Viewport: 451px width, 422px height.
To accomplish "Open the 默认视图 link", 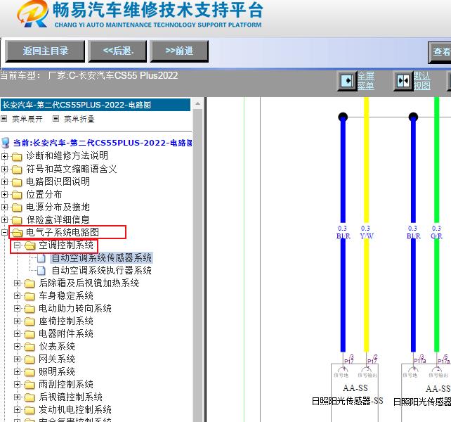I will [x=422, y=81].
